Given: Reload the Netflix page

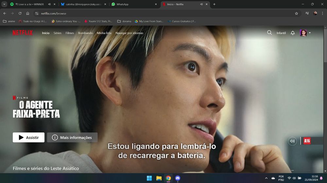Looking at the screenshot, I should point(20,13).
